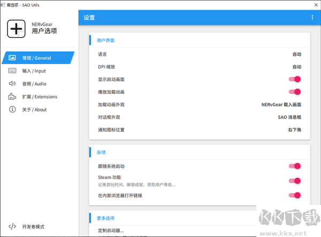This screenshot has height=237, width=321.
Task: Click the keyboard icon for Input
Action: click(x=12, y=70)
